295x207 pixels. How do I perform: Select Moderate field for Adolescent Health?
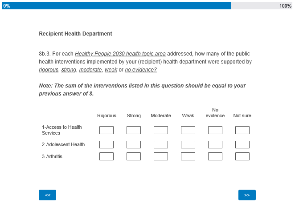(161, 144)
